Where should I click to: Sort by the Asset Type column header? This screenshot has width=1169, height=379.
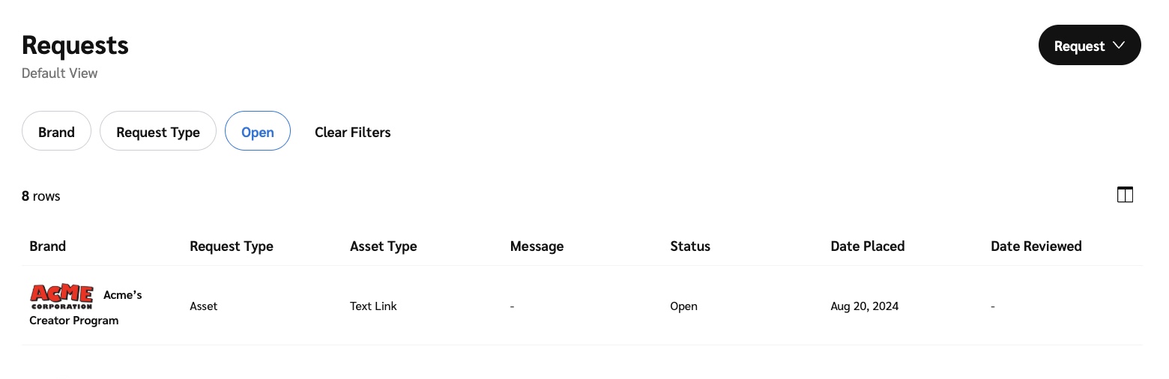click(383, 246)
